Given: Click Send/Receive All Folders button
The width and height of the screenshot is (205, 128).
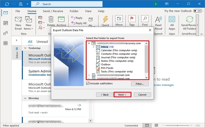Looking at the screenshot, I should 189,23.
